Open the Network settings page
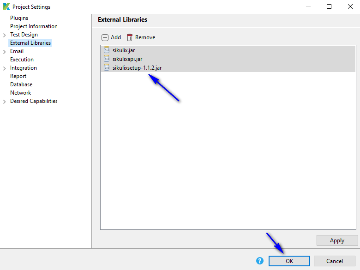The height and width of the screenshot is (270, 360). click(x=20, y=93)
